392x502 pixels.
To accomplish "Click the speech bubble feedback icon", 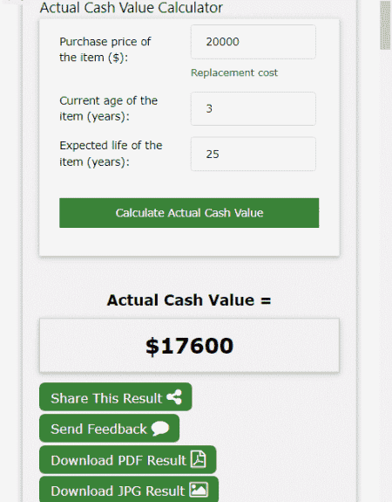I will (160, 429).
